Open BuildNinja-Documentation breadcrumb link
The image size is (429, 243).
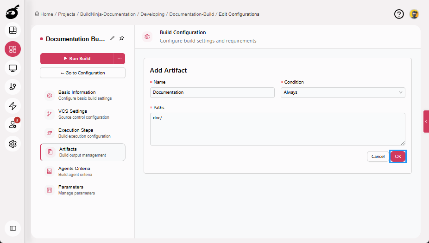(108, 14)
